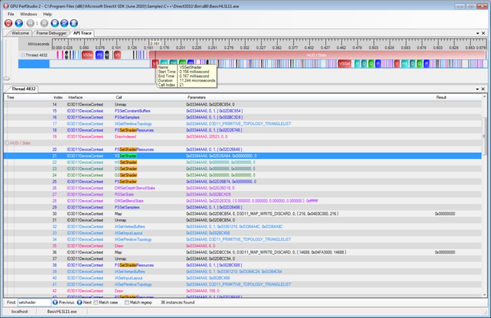
Task: Click the forward frame navigation arrow icon
Action: [x=44, y=23]
